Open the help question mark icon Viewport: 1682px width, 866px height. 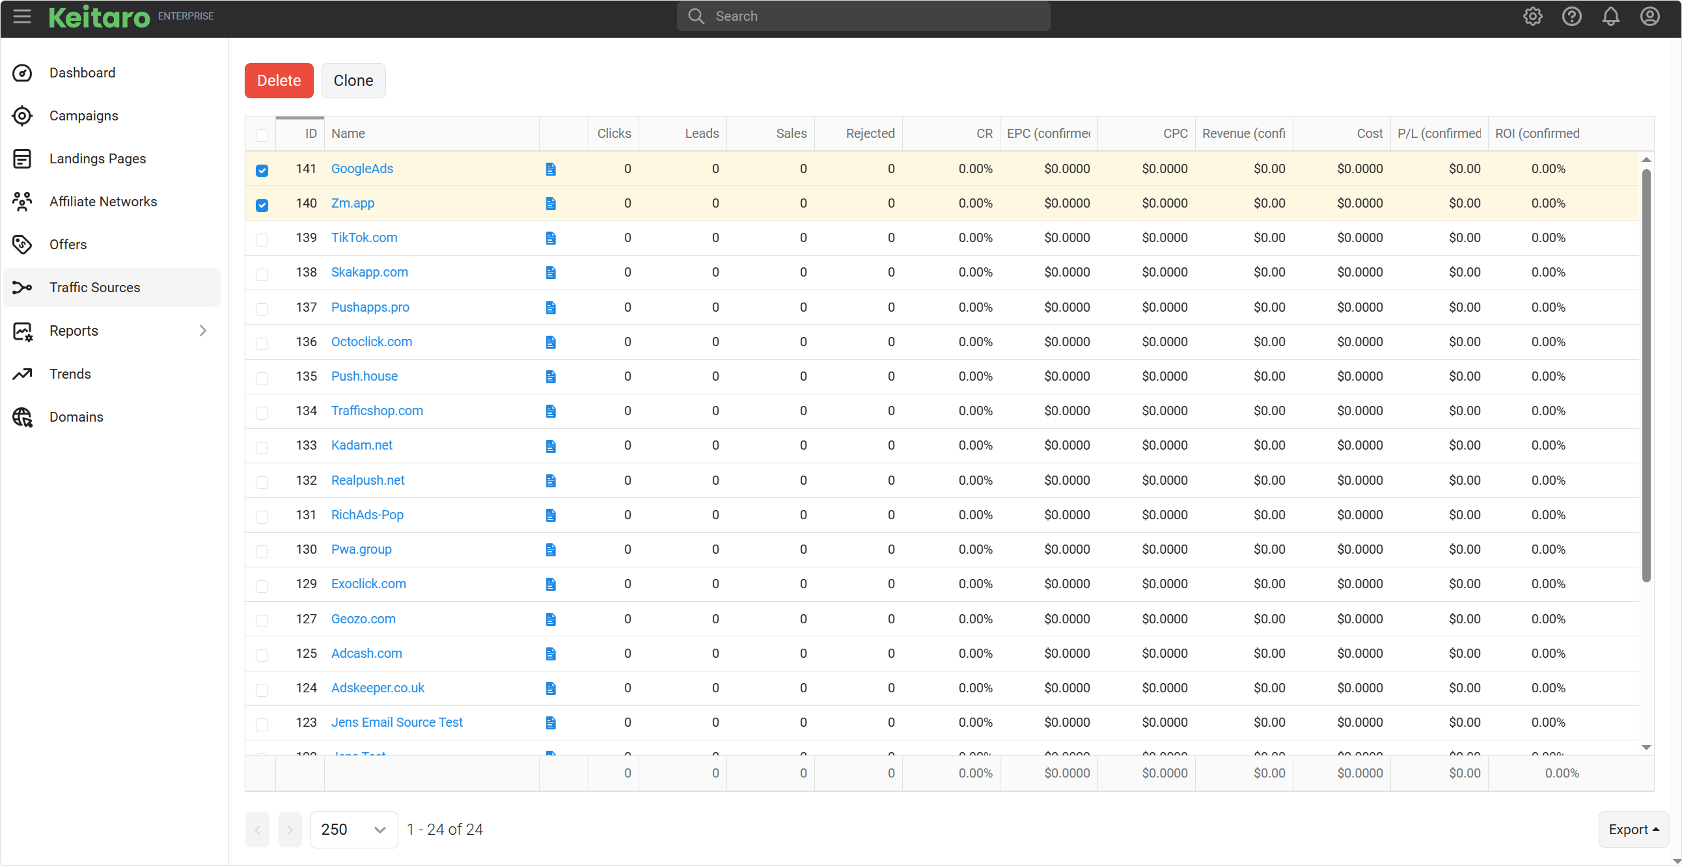(1571, 16)
